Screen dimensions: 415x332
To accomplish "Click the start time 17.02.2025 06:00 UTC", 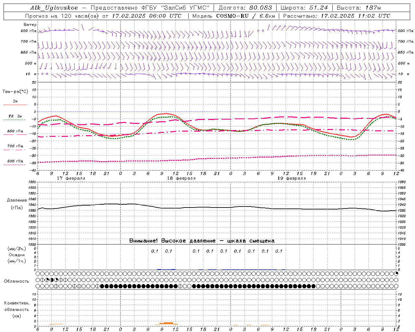I will tap(147, 16).
